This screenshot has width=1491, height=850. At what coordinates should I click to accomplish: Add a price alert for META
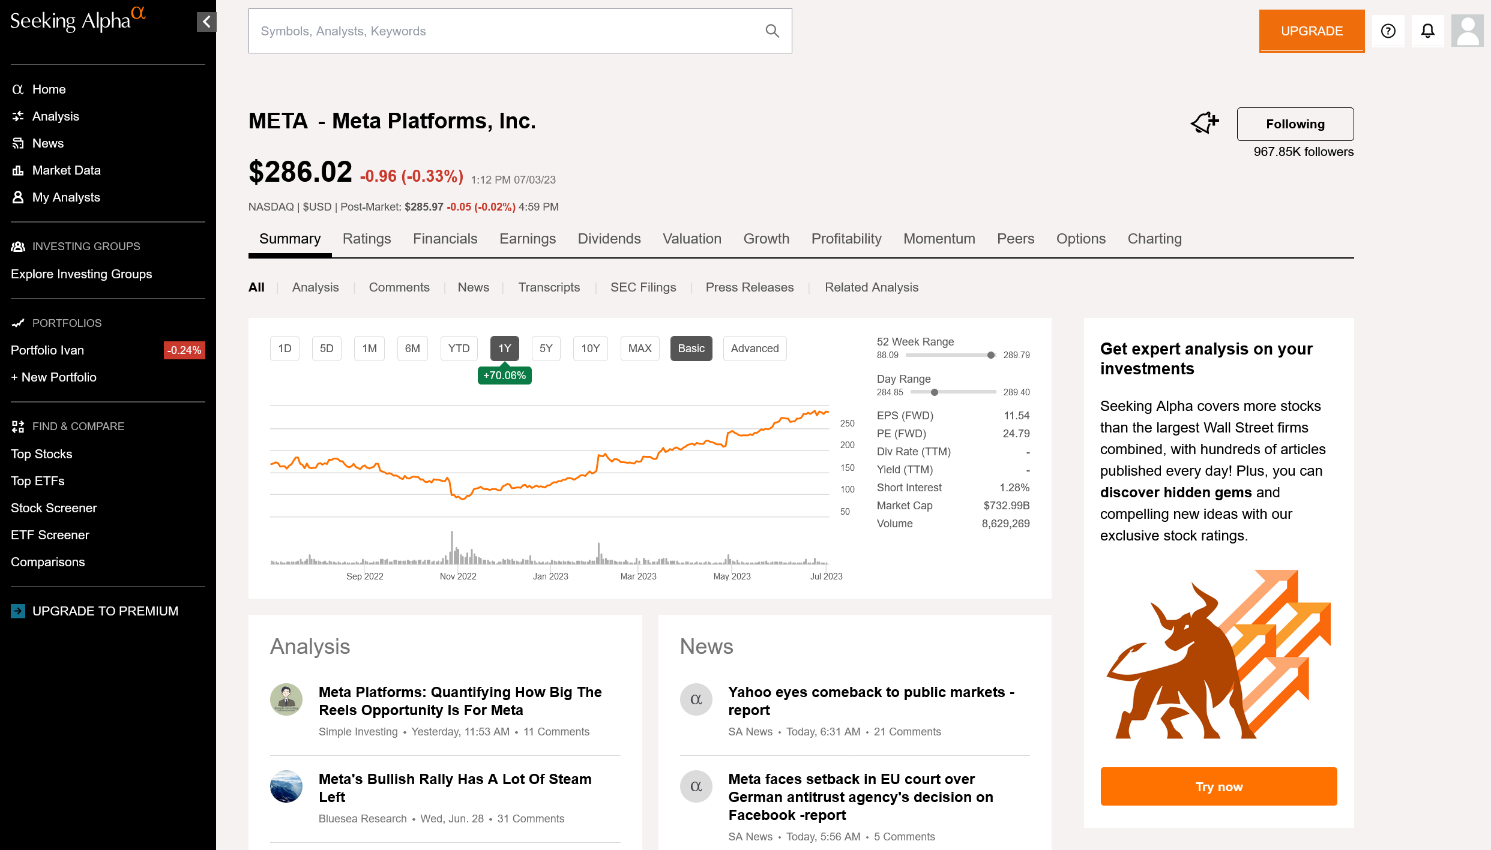[x=1205, y=123]
